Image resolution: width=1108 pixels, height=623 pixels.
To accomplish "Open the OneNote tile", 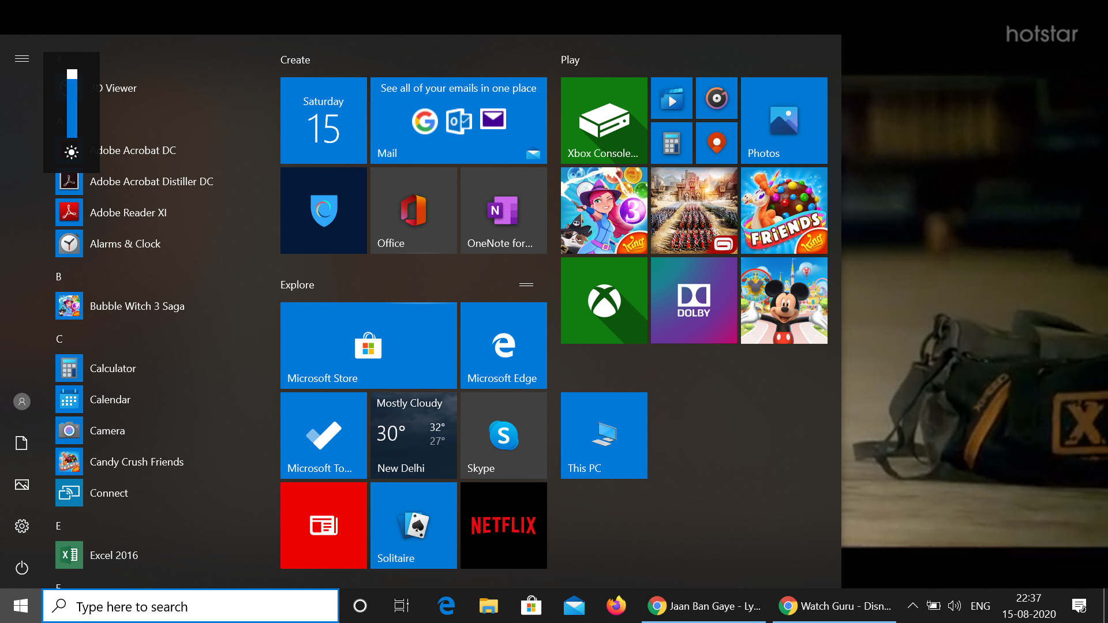I will point(504,211).
